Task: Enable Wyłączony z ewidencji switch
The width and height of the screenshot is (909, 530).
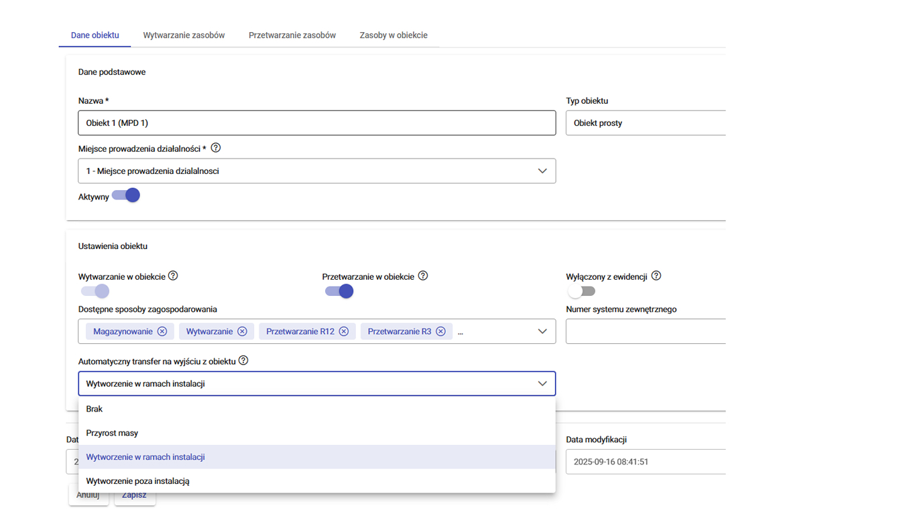Action: pyautogui.click(x=581, y=291)
